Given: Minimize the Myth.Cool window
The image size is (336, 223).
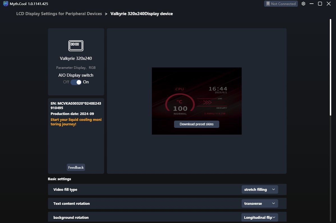Looking at the screenshot, I should pos(312,4).
